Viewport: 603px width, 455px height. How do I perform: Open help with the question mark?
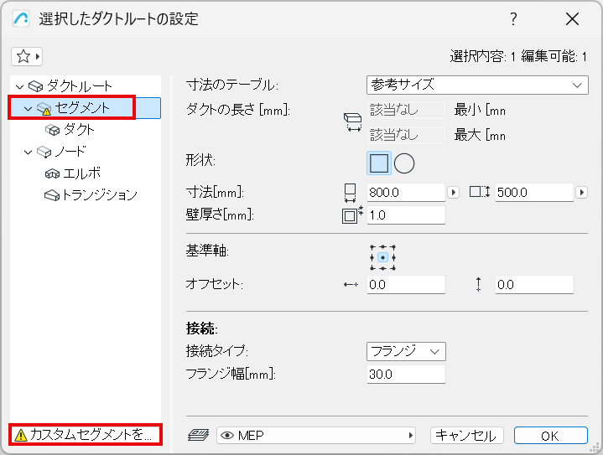pos(513,18)
